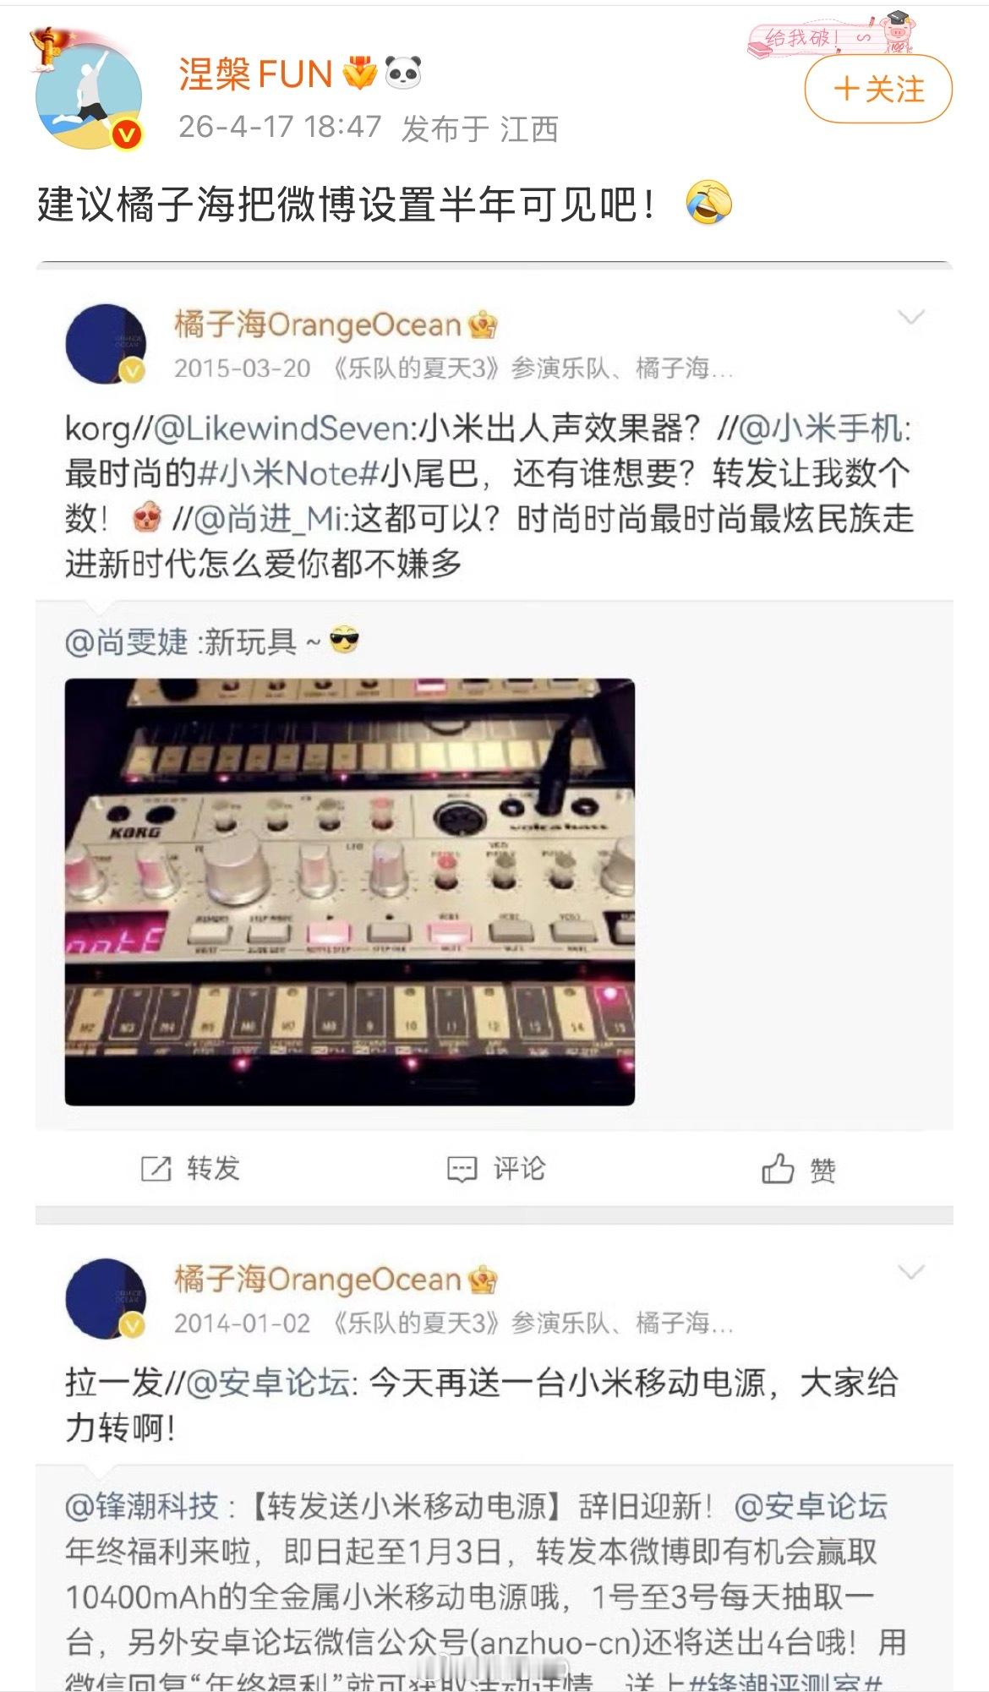
Task: Tap the orange membership badge after 涅槃FUN
Action: 359,74
